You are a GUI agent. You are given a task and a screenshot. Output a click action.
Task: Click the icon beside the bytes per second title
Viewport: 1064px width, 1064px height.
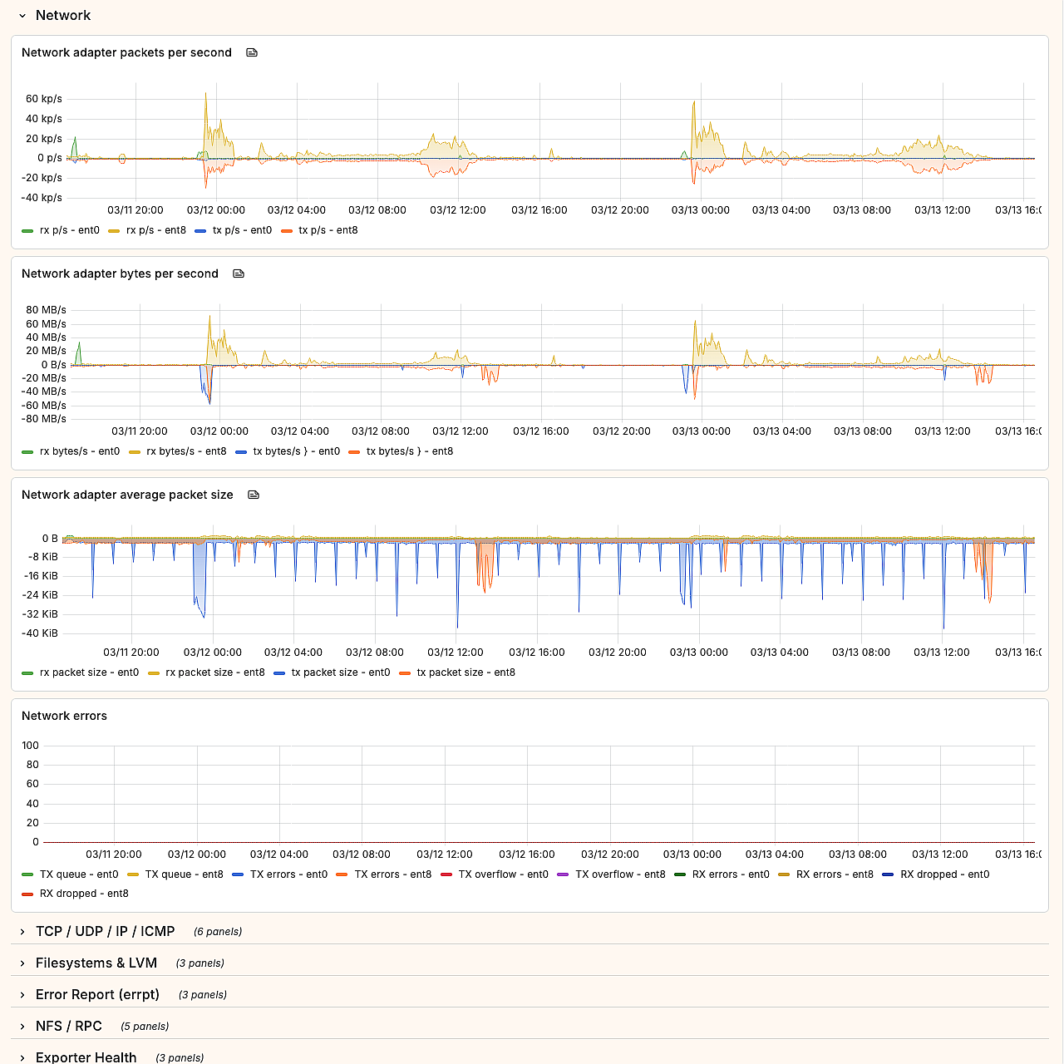[239, 273]
